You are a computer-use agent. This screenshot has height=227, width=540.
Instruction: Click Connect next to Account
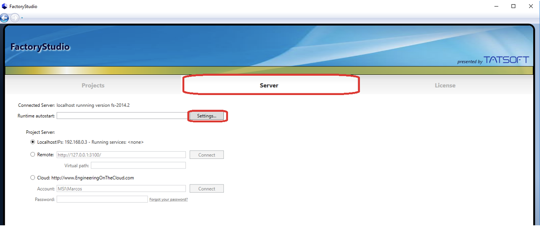[x=206, y=189]
